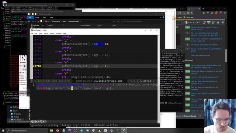Open Firefox hamburger menu
The width and height of the screenshot is (236, 133).
pyautogui.click(x=225, y=13)
